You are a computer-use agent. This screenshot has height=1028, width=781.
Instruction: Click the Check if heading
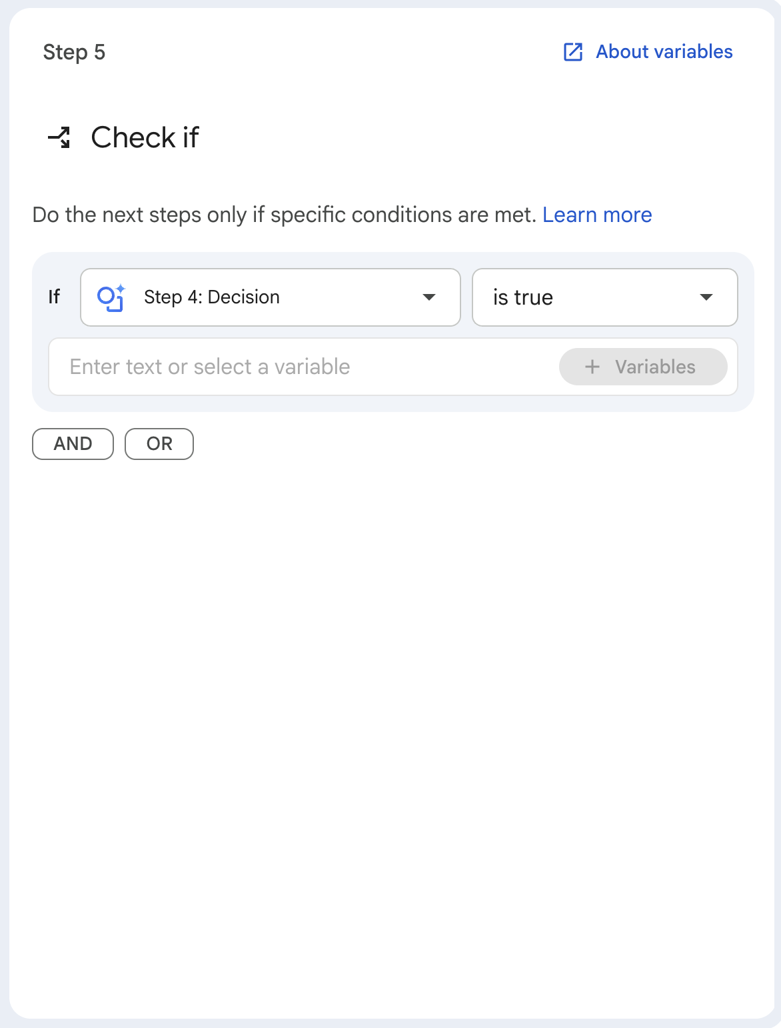[145, 137]
